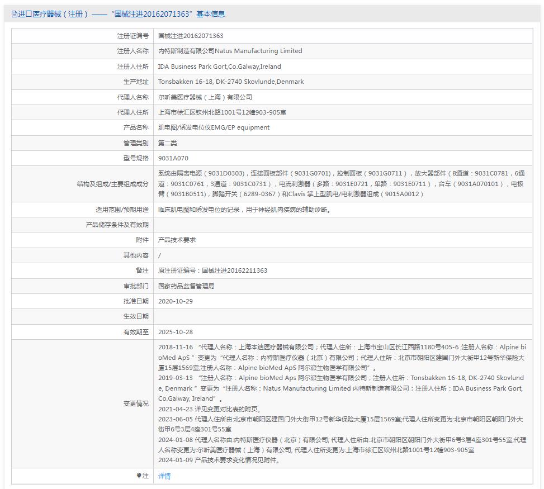Click the 产品技术要求 attachment text
Viewport: 544px width, 489px height.
(x=177, y=240)
